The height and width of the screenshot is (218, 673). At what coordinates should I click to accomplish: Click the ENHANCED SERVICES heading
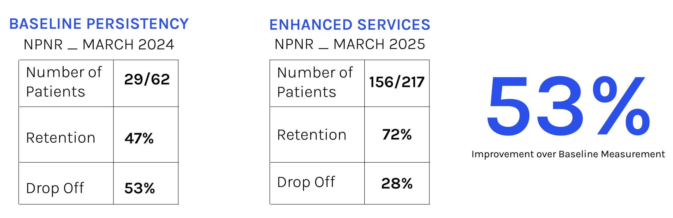click(350, 25)
